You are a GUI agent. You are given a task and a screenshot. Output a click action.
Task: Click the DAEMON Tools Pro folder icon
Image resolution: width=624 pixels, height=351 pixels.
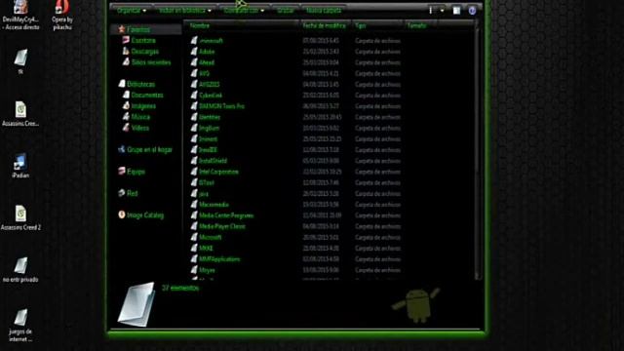[194, 106]
